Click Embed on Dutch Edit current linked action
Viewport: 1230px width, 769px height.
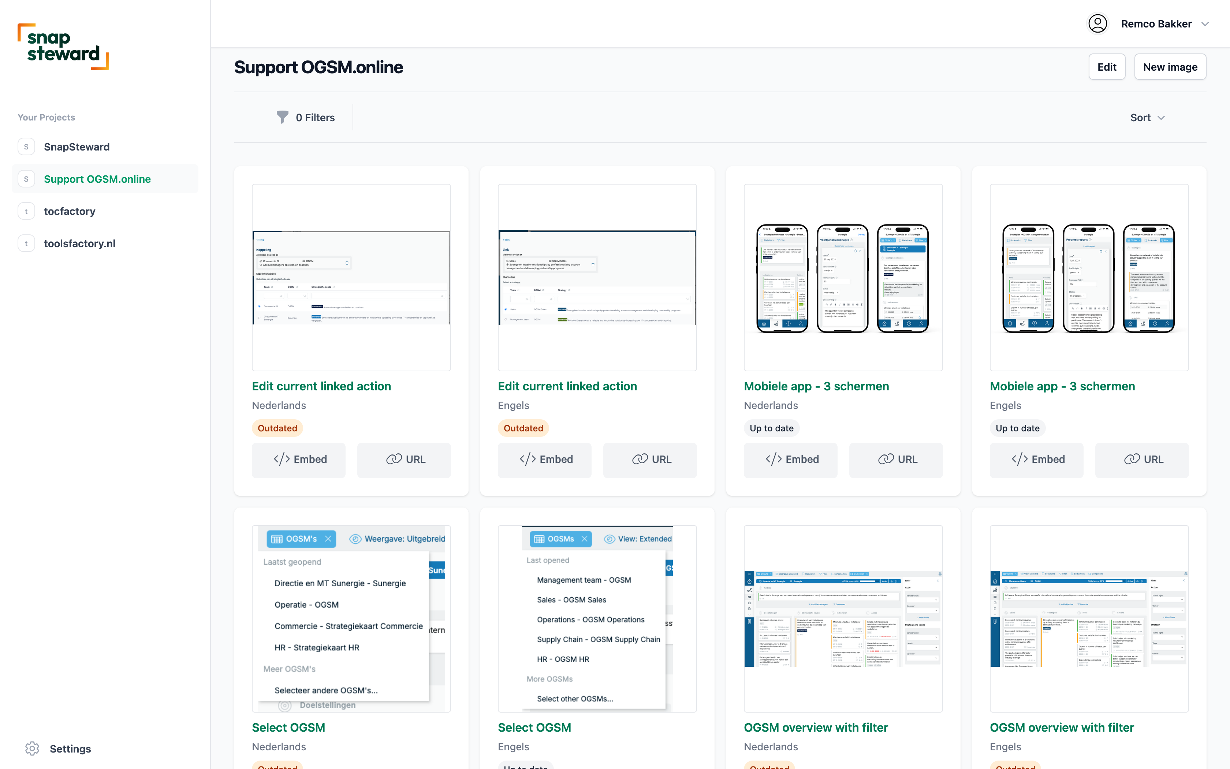tap(299, 459)
